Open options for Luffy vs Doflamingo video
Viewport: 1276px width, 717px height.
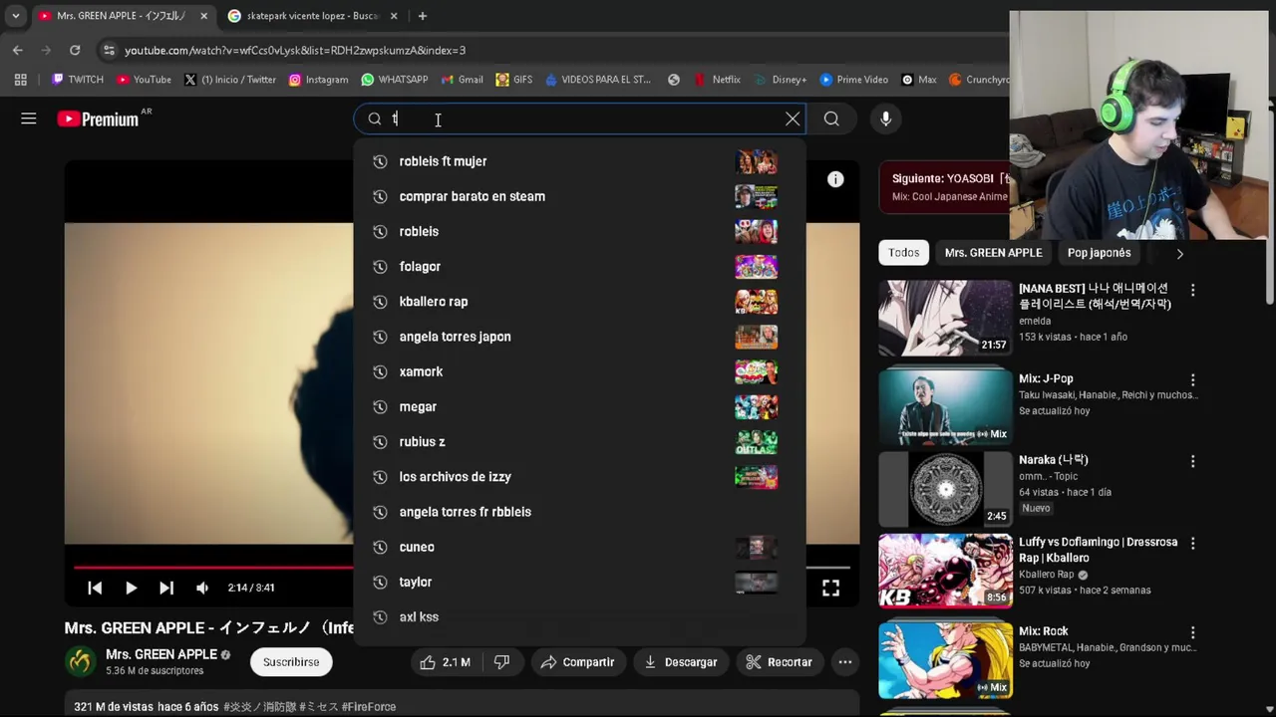1192,544
